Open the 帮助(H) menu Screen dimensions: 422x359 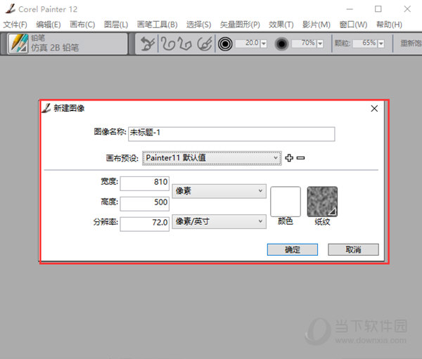(389, 25)
